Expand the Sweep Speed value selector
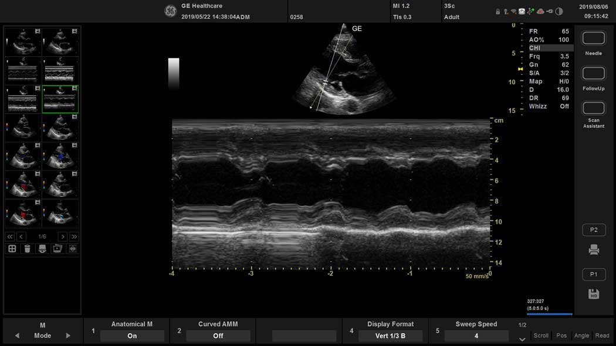The image size is (616, 346). [x=476, y=336]
